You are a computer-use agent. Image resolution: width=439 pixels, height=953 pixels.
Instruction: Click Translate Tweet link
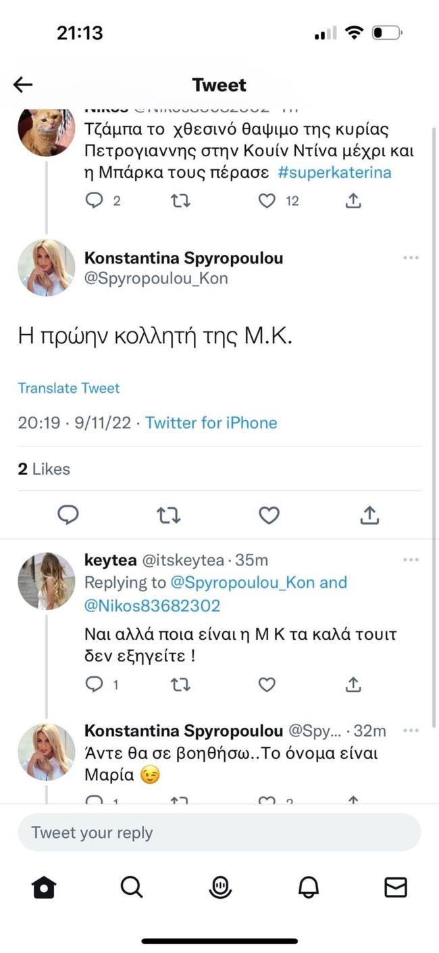pos(68,388)
